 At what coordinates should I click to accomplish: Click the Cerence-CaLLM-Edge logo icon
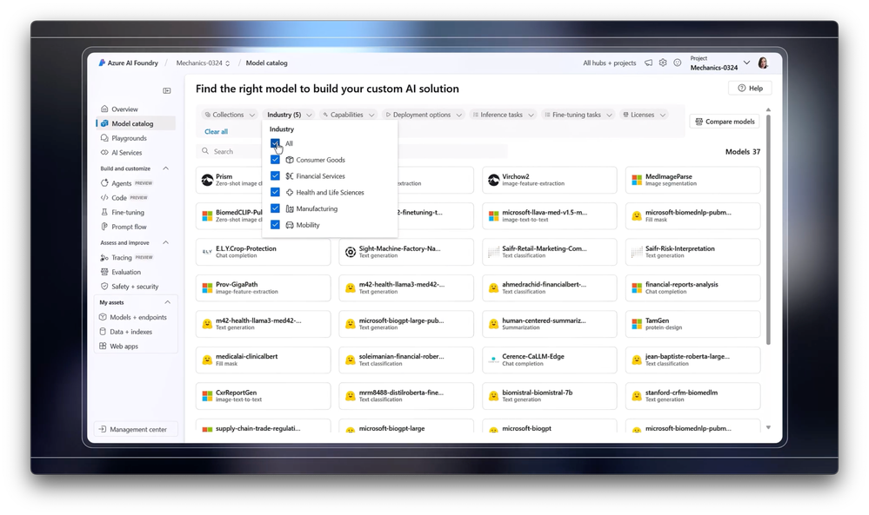pos(493,360)
